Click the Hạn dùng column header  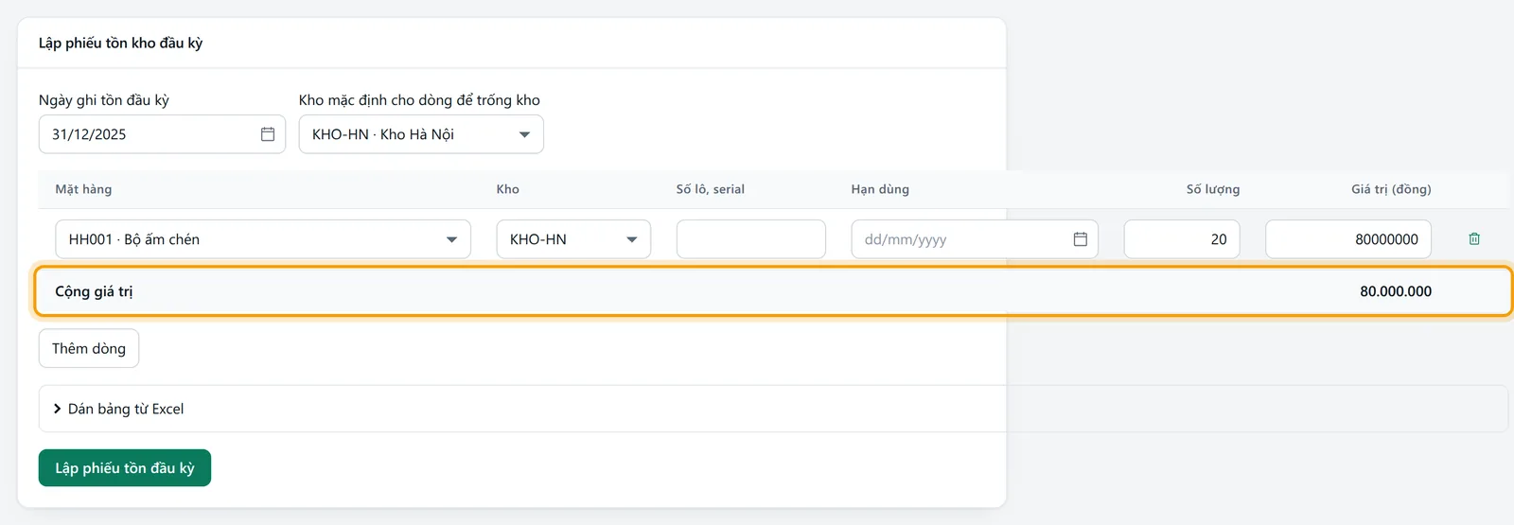click(880, 189)
